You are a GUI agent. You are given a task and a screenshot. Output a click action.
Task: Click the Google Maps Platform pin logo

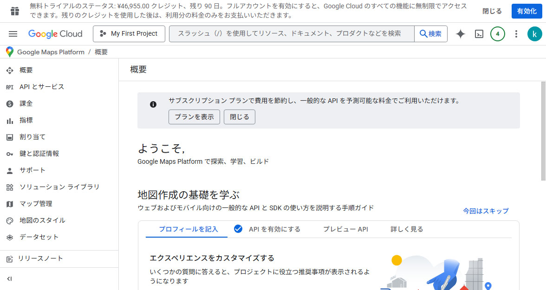click(10, 52)
